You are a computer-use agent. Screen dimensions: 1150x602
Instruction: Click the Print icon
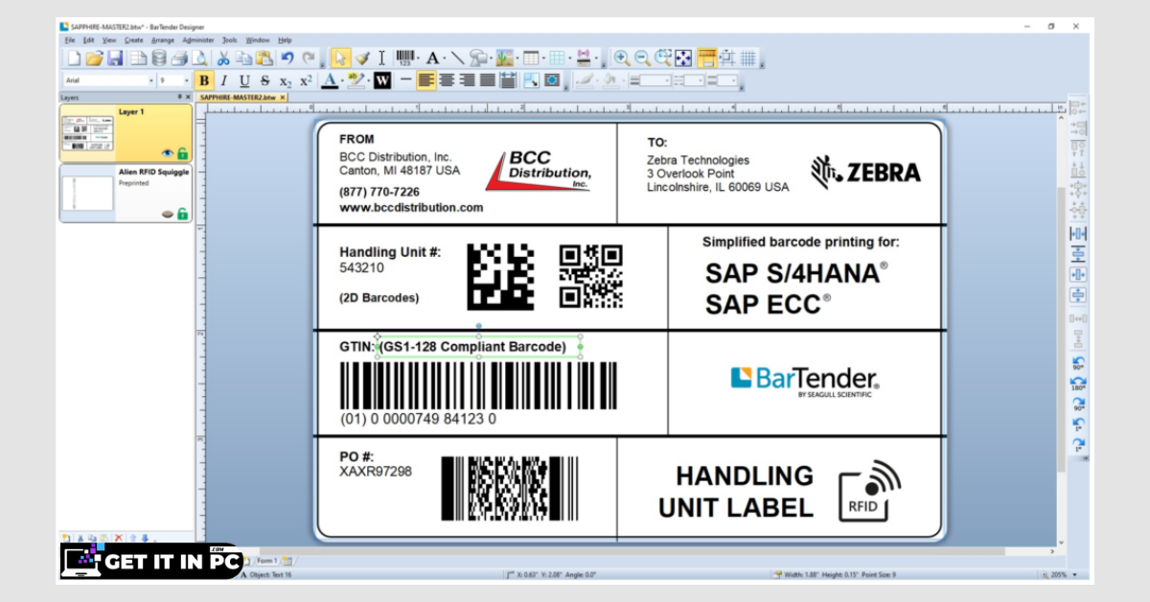click(179, 58)
